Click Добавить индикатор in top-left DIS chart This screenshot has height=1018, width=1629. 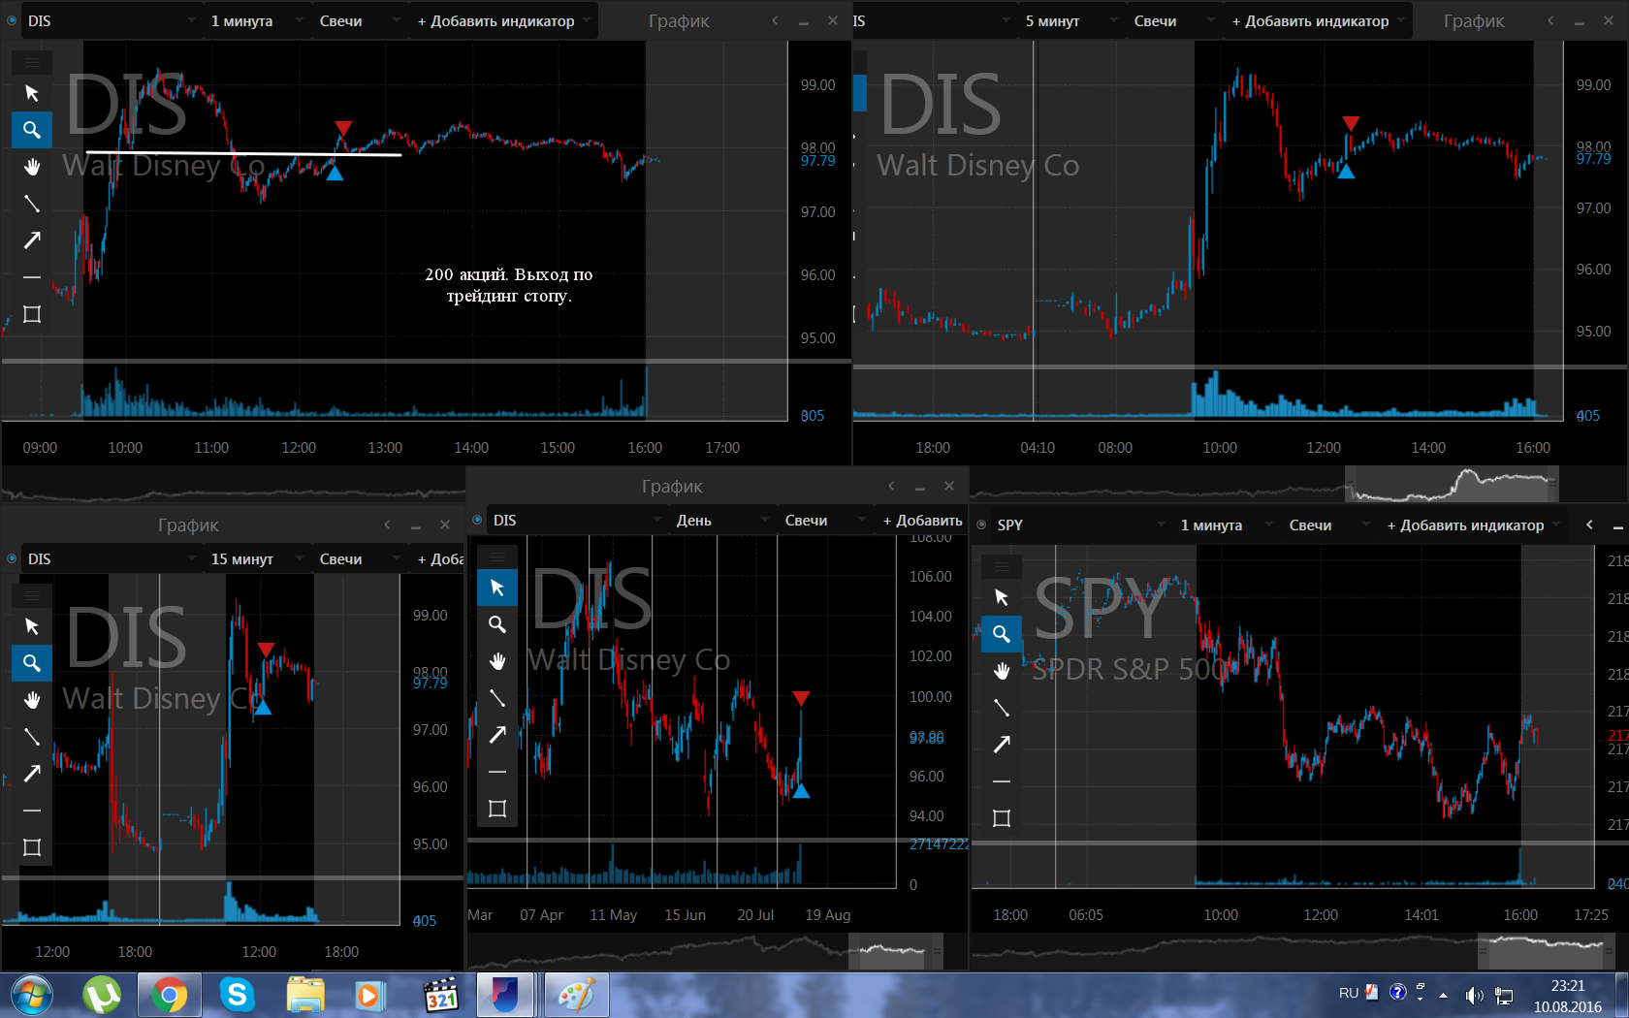[x=502, y=20]
